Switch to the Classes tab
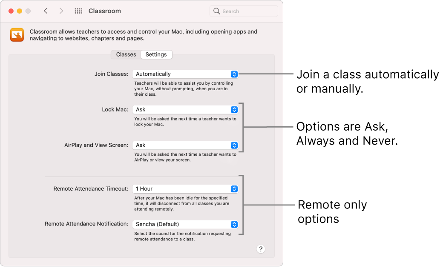 click(x=126, y=54)
